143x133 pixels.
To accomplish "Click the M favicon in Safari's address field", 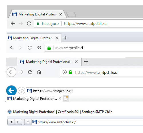I will pyautogui.click(x=35, y=122).
